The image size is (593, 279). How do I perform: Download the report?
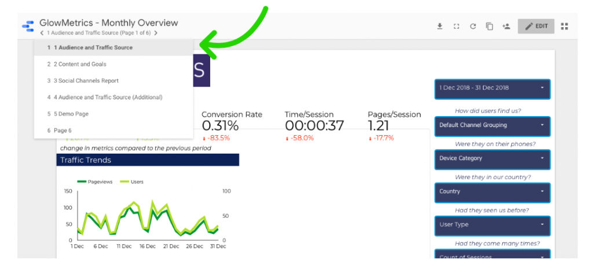(440, 26)
